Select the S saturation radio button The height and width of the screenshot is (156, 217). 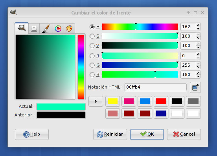tap(92, 36)
